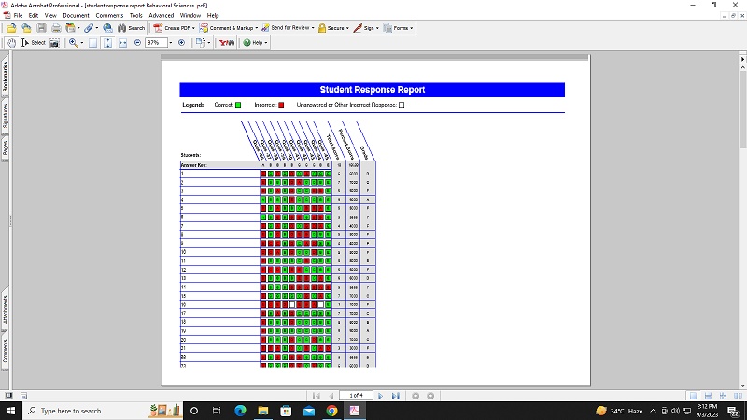Viewport: 747px width, 420px height.
Task: Activate the text Select tool
Action: 34,43
